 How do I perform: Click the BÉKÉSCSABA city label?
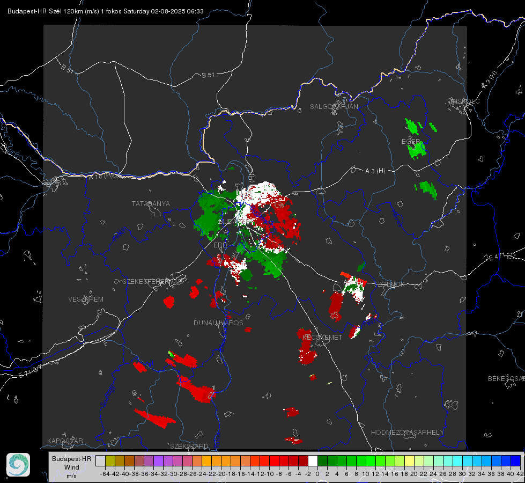(506, 378)
